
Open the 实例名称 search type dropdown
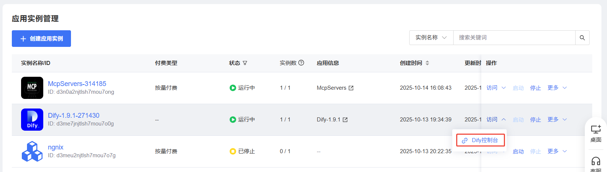[x=431, y=38]
